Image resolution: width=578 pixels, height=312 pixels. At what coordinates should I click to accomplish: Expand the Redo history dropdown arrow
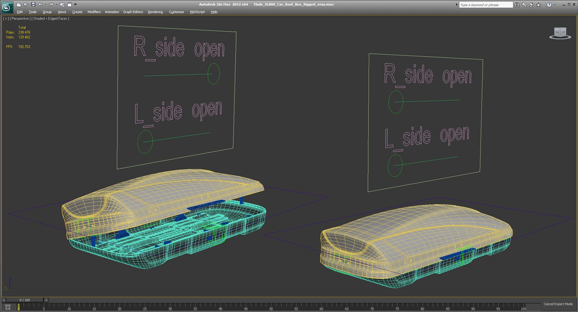click(x=57, y=5)
